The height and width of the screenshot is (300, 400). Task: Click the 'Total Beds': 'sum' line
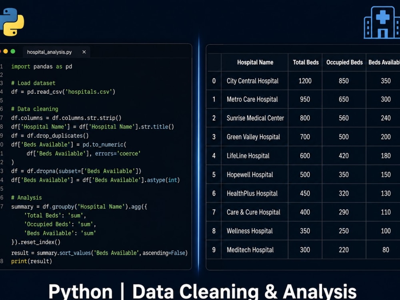(55, 216)
